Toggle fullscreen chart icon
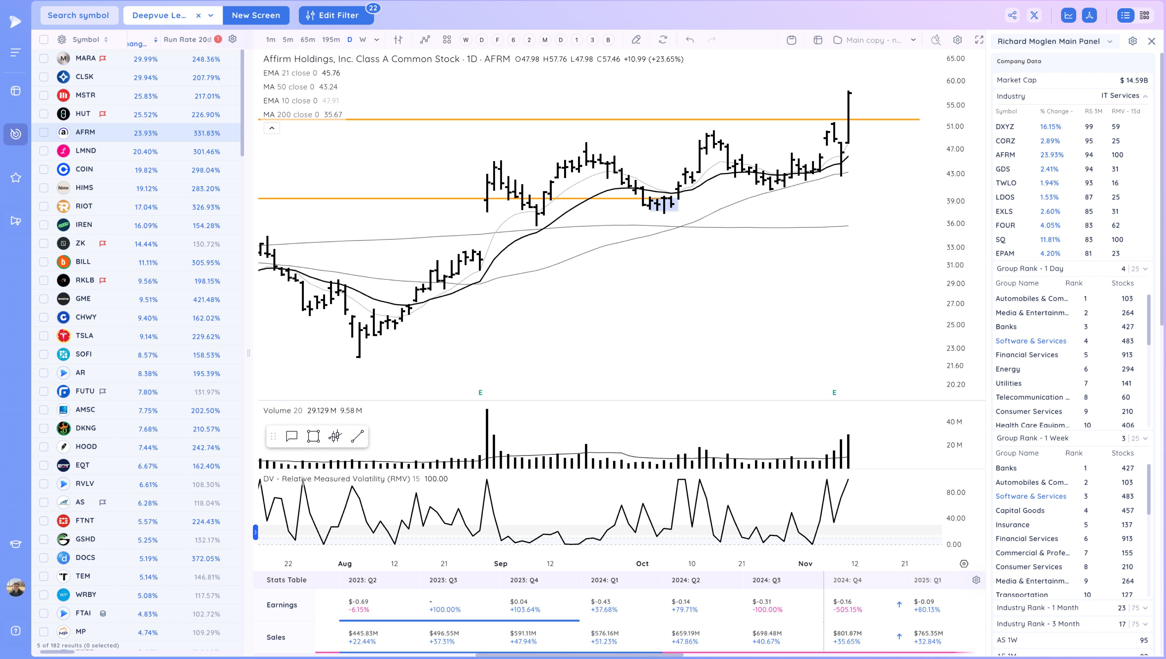Viewport: 1166px width, 659px height. click(x=979, y=40)
